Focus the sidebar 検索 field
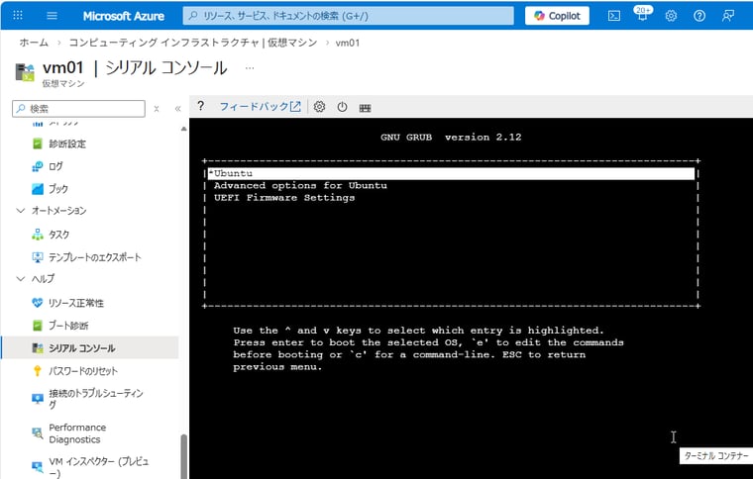The height and width of the screenshot is (479, 753). [x=78, y=108]
